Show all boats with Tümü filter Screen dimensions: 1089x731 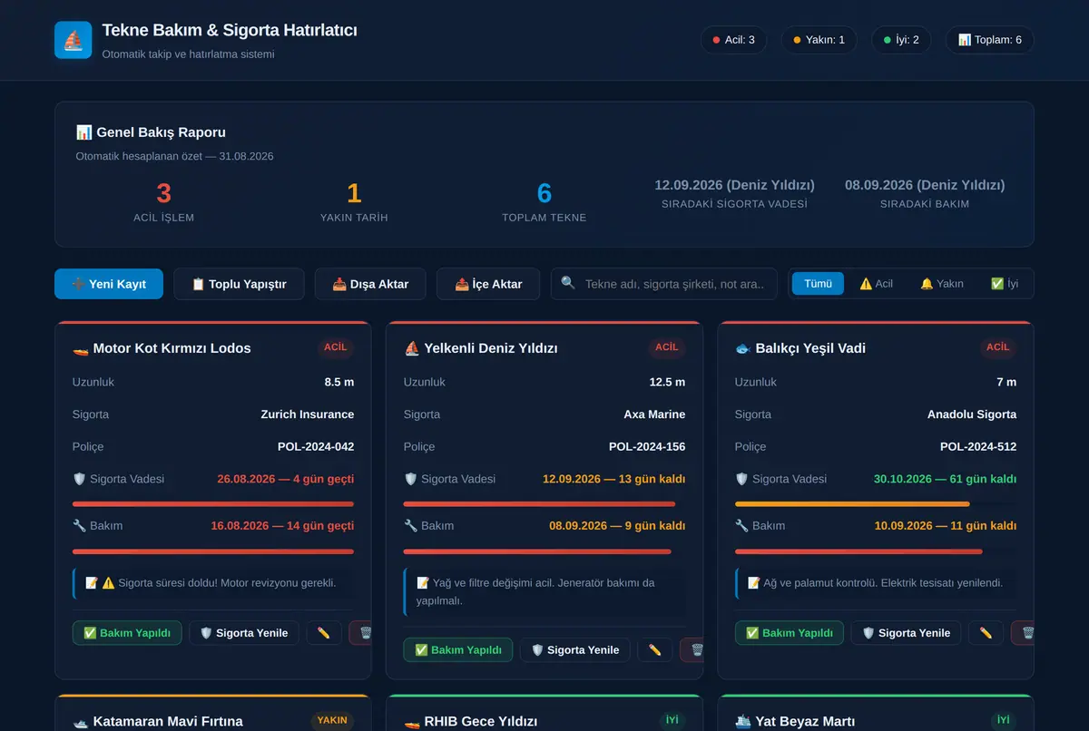[x=818, y=284]
